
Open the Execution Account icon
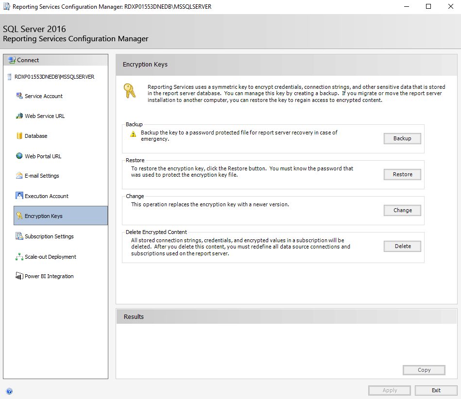point(19,196)
